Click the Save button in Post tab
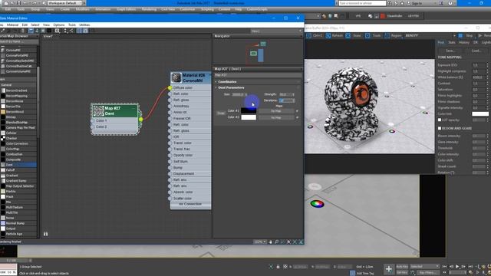491x276 pixels. [x=450, y=51]
